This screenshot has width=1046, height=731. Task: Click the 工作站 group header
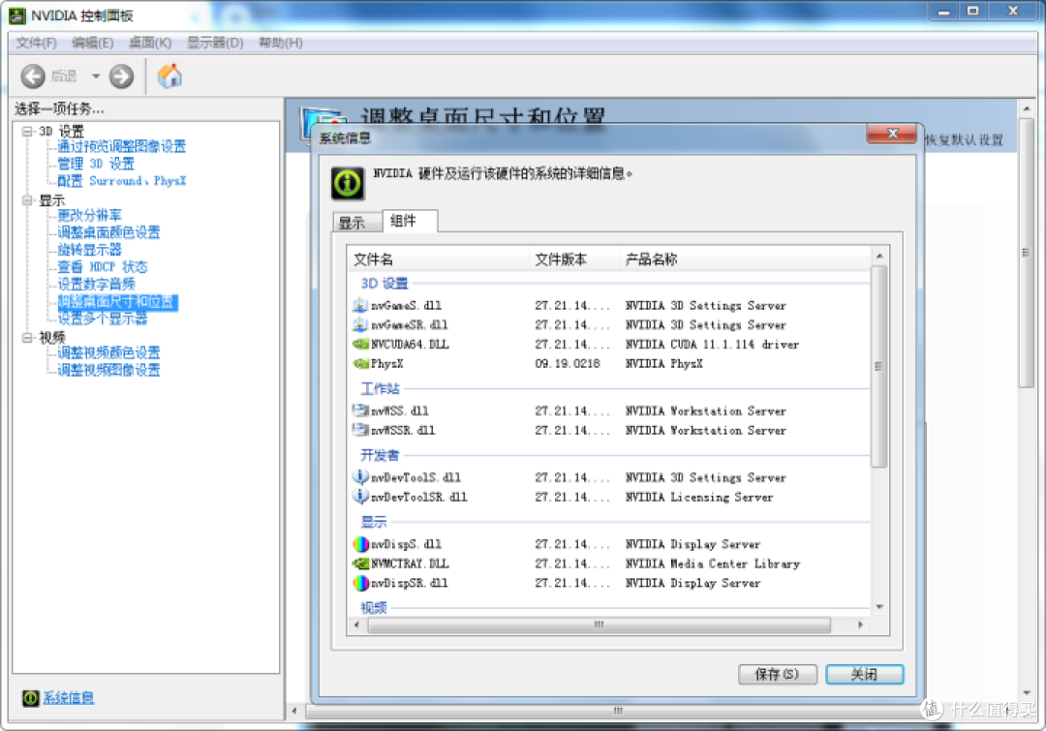pyautogui.click(x=381, y=389)
